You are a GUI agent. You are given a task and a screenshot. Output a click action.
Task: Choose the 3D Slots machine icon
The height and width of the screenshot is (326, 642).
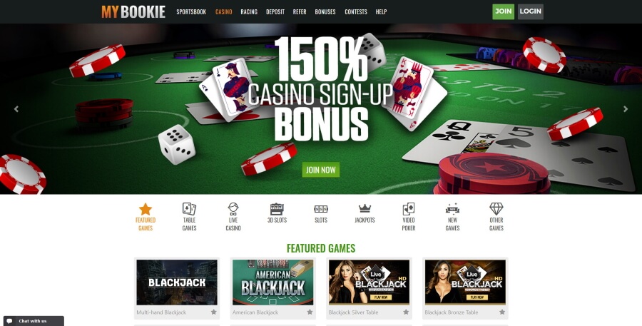pyautogui.click(x=277, y=209)
